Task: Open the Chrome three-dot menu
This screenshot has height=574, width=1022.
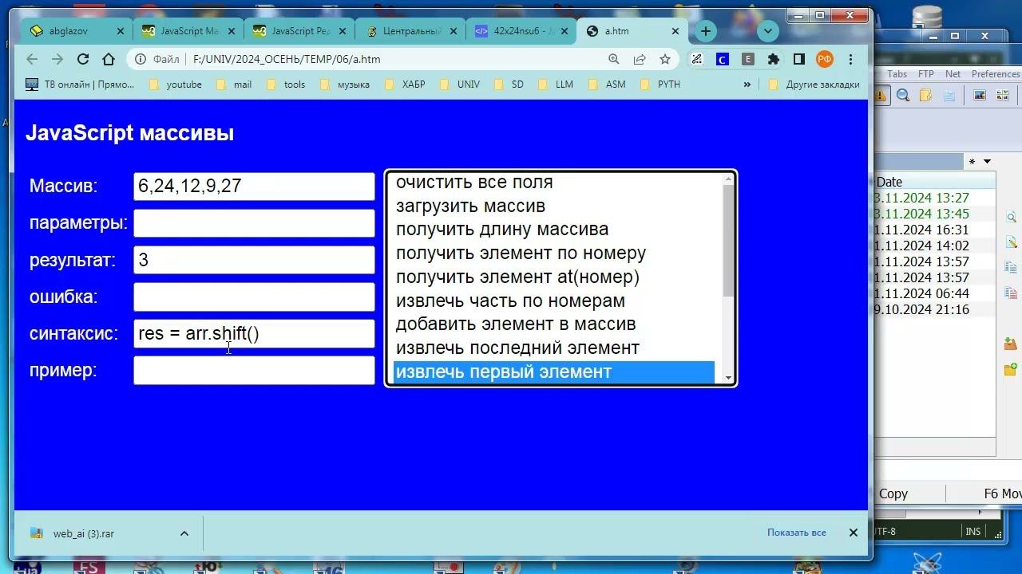Action: pyautogui.click(x=851, y=59)
